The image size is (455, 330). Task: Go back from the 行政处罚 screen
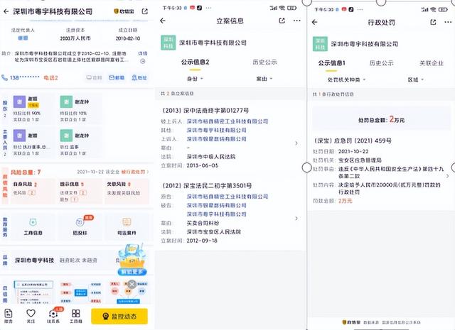(x=314, y=22)
